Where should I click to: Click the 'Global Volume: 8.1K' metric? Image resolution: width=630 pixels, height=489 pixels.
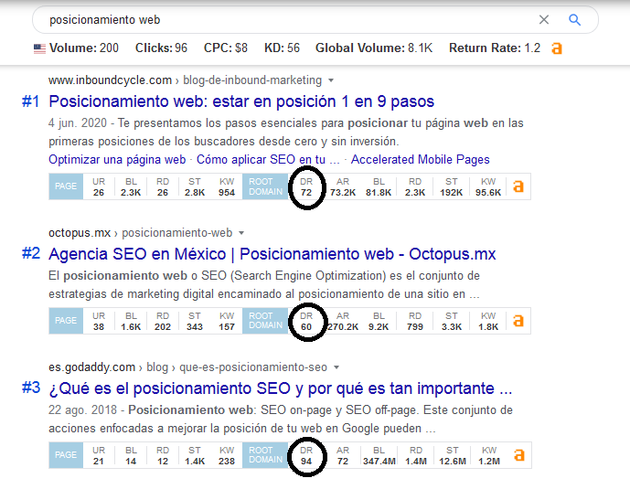(374, 48)
